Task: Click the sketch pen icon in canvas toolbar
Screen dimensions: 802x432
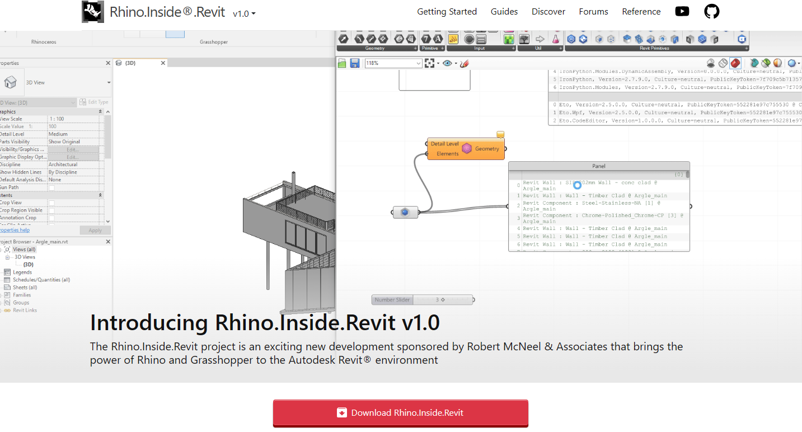Action: click(464, 64)
